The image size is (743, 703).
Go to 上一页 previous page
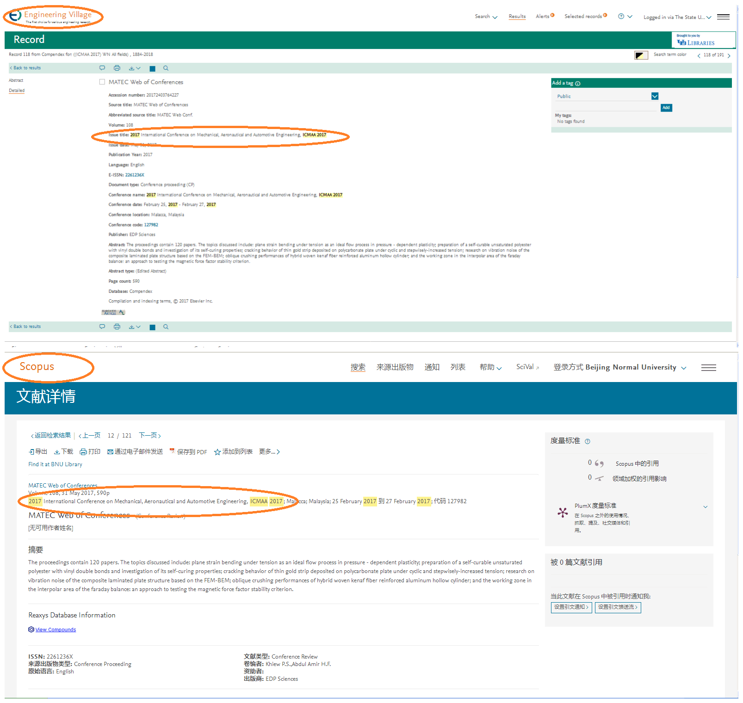[90, 436]
